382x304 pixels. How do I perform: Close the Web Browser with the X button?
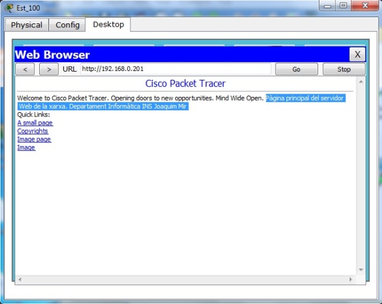click(357, 54)
